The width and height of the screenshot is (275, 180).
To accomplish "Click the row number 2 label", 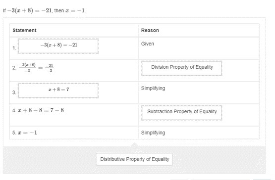I will pos(14,68).
